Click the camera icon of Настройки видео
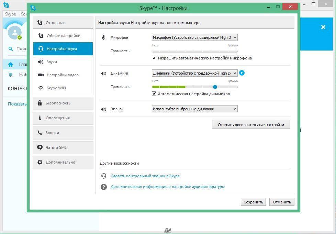Image resolution: width=336 pixels, height=234 pixels. [41, 75]
